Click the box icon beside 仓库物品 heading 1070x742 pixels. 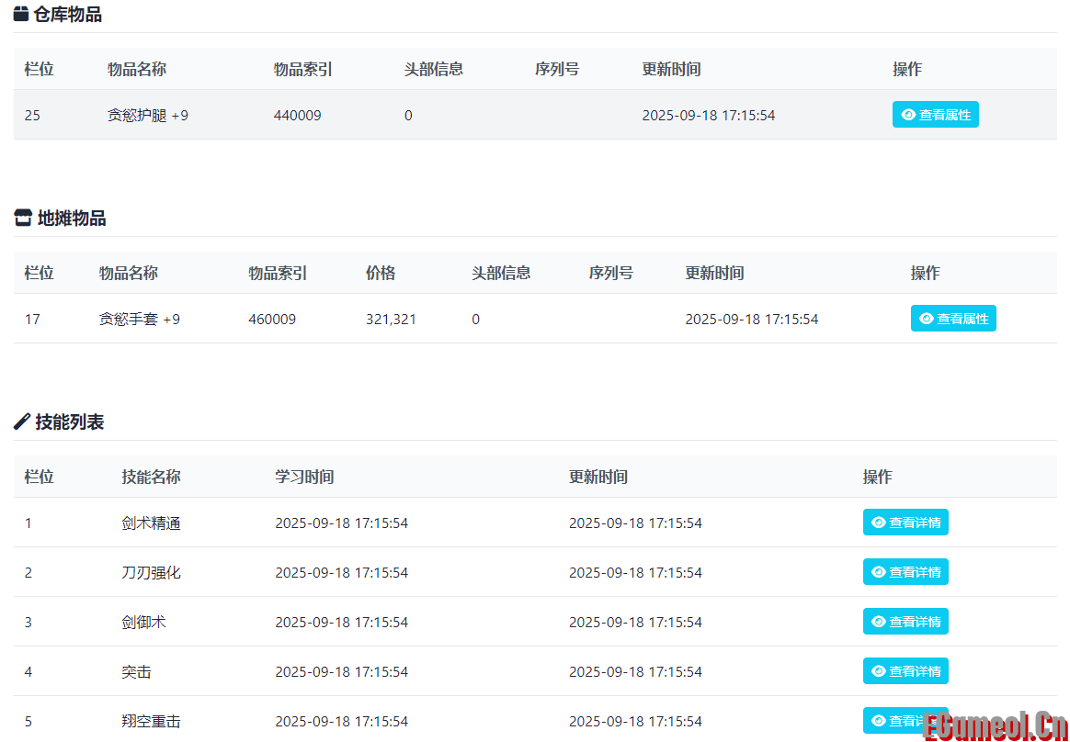click(21, 15)
